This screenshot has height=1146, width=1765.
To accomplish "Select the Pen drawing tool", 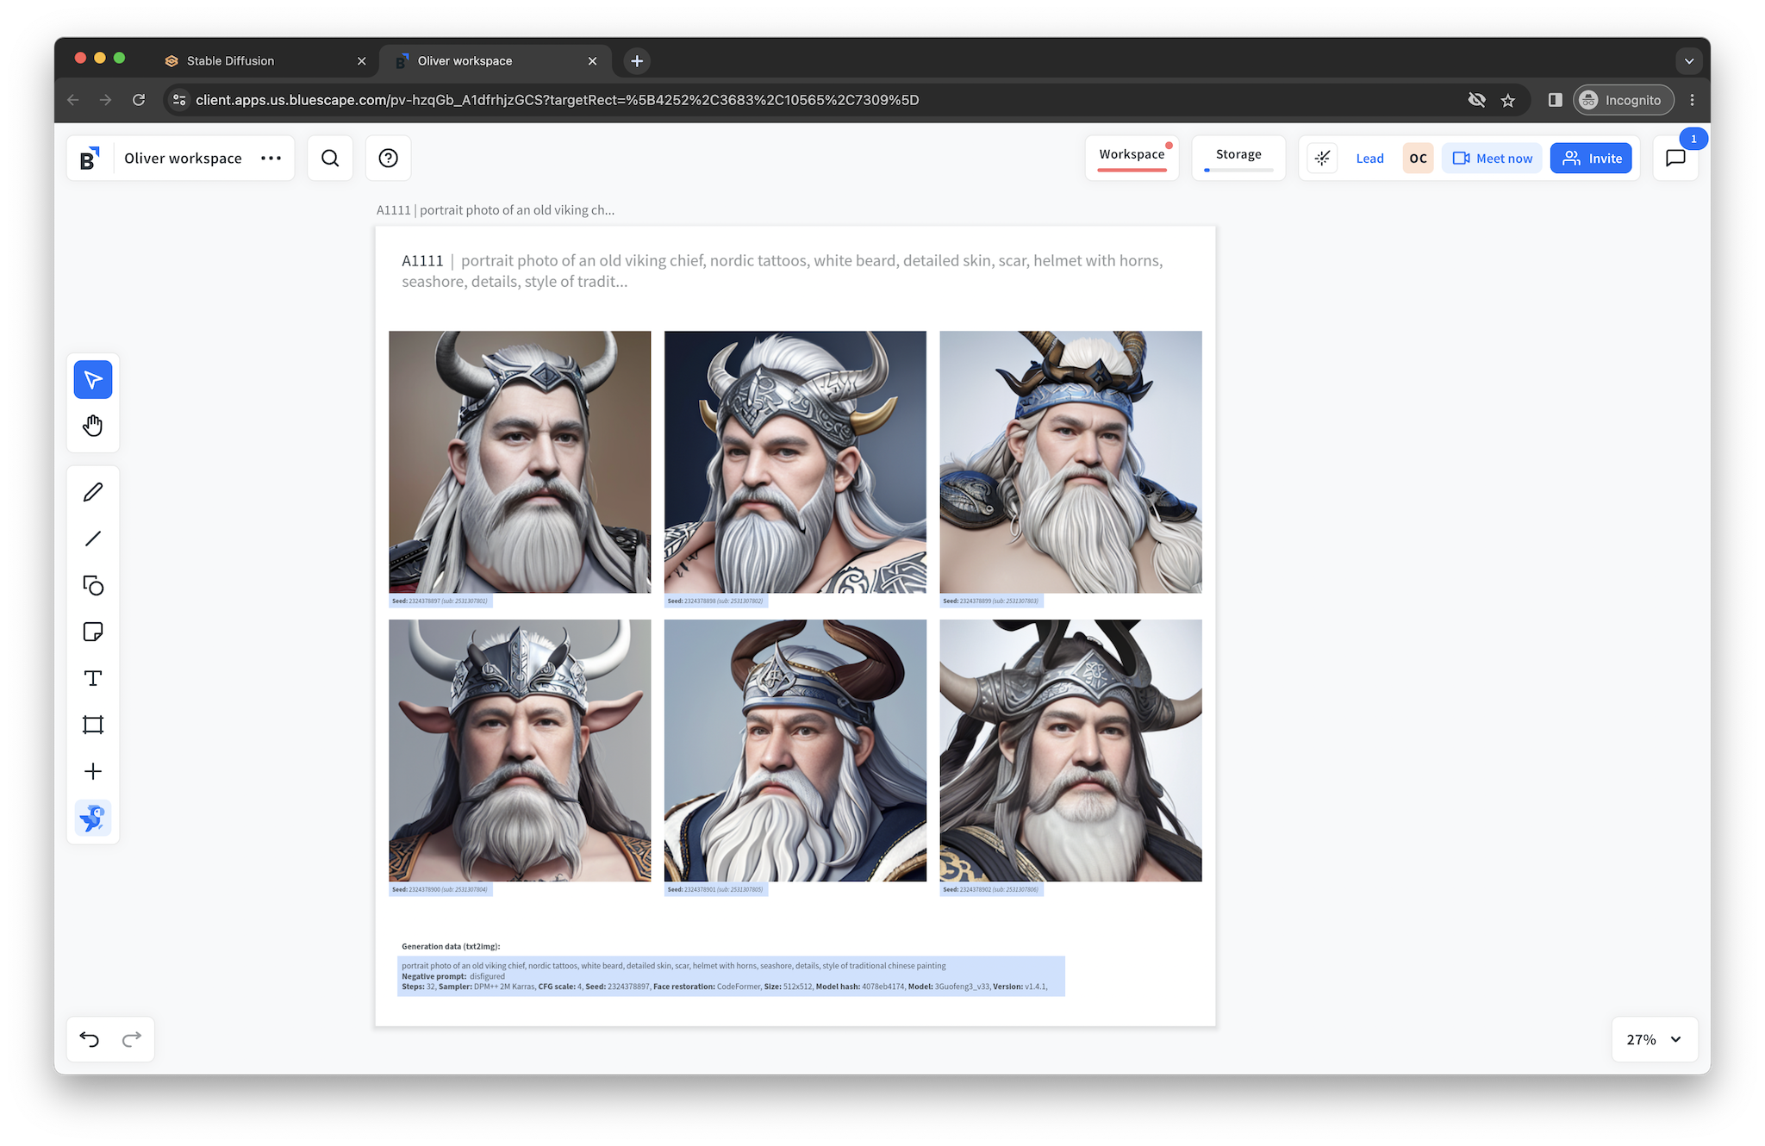I will coord(93,492).
